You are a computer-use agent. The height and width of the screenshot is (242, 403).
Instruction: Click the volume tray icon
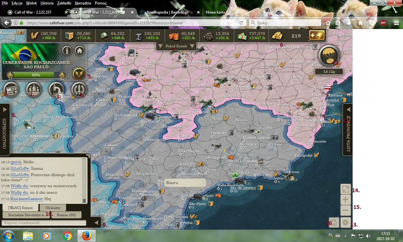tap(368, 236)
